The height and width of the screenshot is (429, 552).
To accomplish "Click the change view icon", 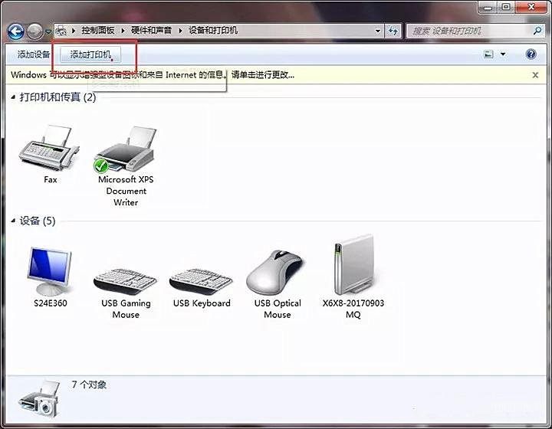I will coord(488,54).
